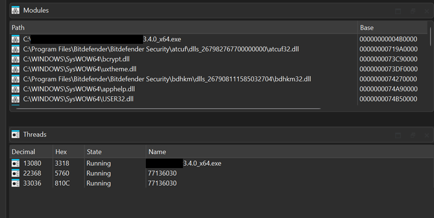Click the Threads panel title icon
This screenshot has width=434, height=218.
16,134
